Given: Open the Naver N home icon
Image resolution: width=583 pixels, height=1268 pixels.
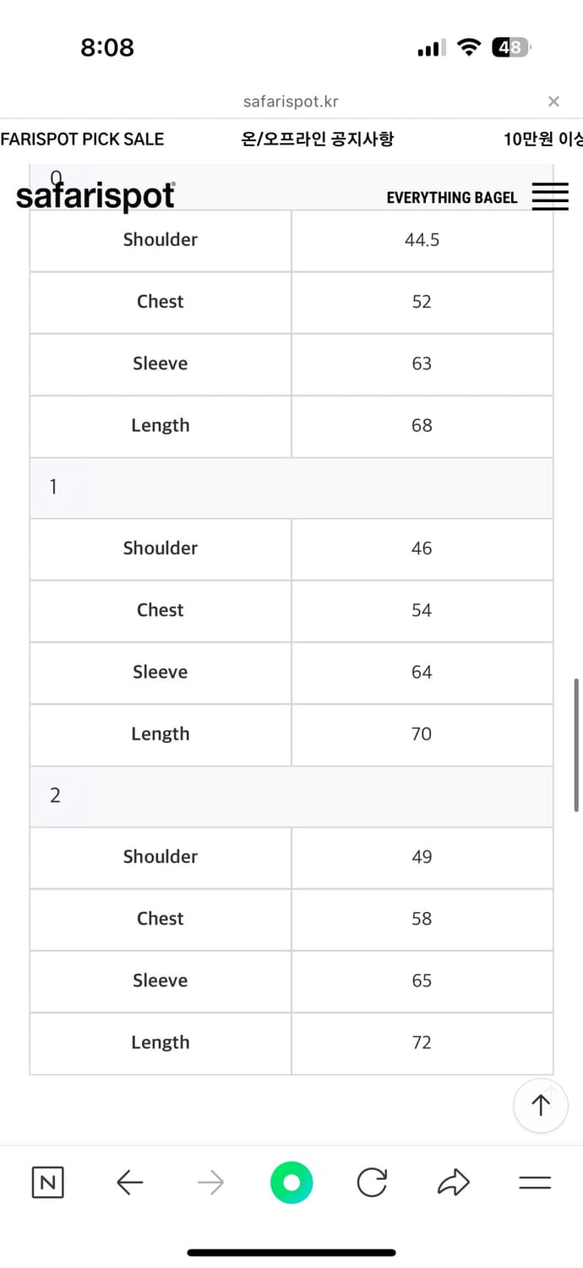Looking at the screenshot, I should pos(47,1182).
